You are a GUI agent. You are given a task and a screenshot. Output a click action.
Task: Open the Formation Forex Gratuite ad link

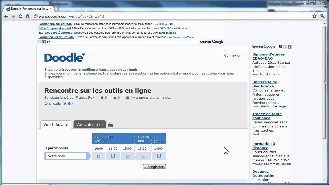(x=56, y=37)
